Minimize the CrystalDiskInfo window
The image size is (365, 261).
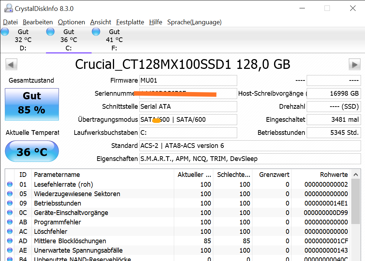pos(302,8)
